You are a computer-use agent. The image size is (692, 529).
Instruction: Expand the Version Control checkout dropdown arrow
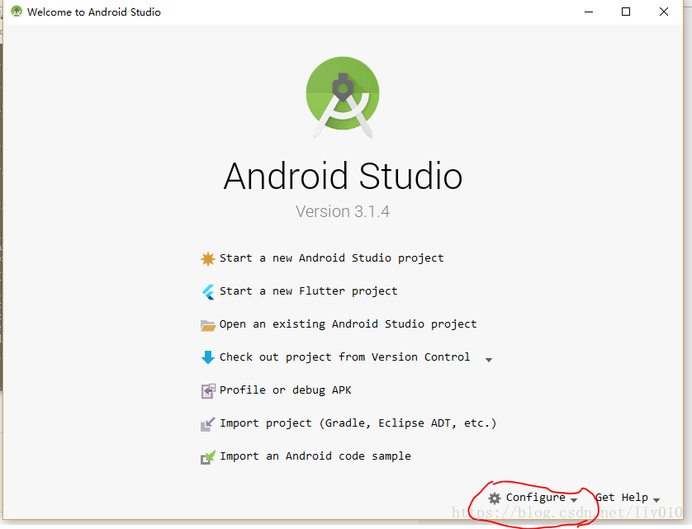[489, 360]
